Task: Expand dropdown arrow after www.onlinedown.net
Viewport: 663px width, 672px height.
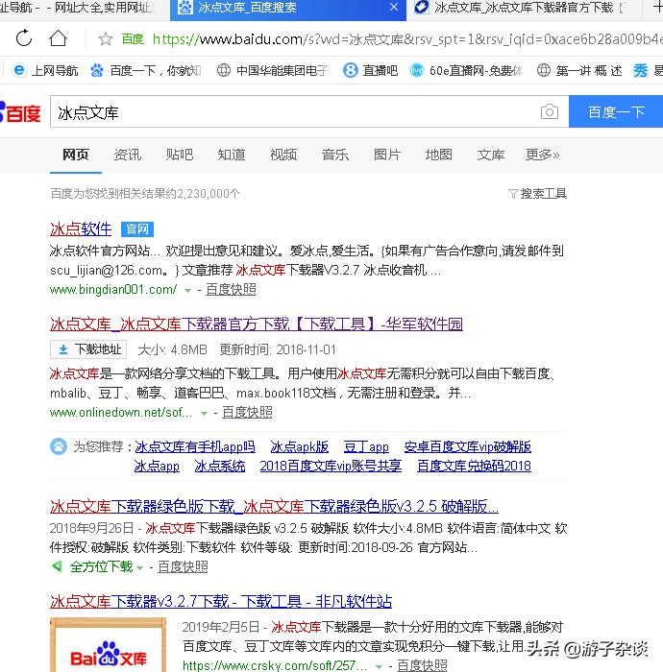Action: point(204,414)
